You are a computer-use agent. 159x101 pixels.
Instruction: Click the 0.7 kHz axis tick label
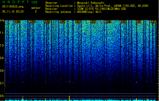click(x=2, y=83)
